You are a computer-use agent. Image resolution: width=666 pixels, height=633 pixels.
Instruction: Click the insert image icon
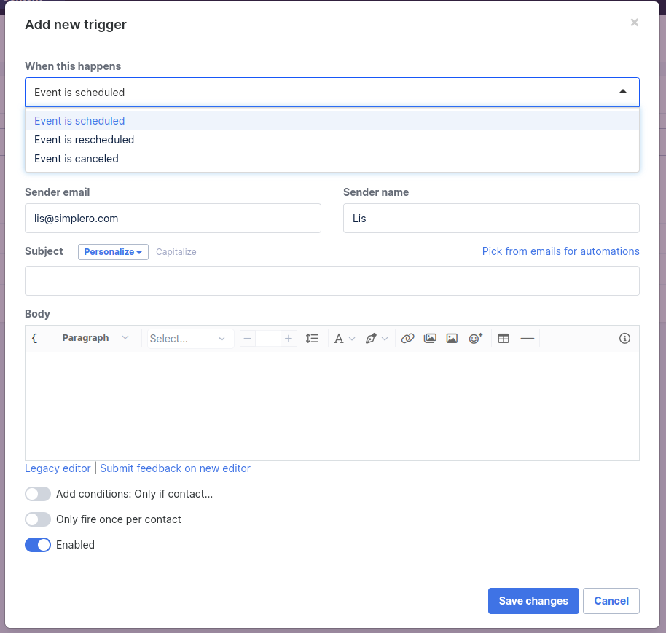point(452,339)
